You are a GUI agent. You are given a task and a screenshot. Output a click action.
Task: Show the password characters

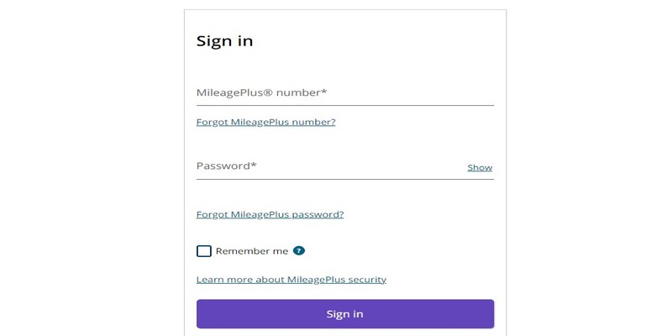480,167
